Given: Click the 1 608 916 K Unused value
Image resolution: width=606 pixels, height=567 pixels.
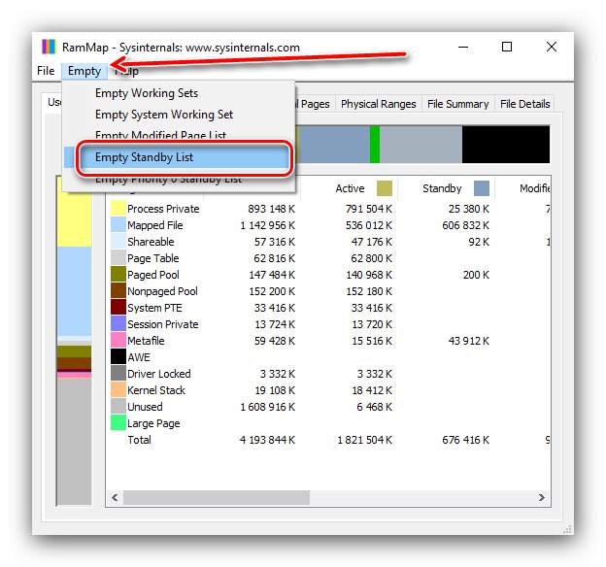Looking at the screenshot, I should 267,407.
